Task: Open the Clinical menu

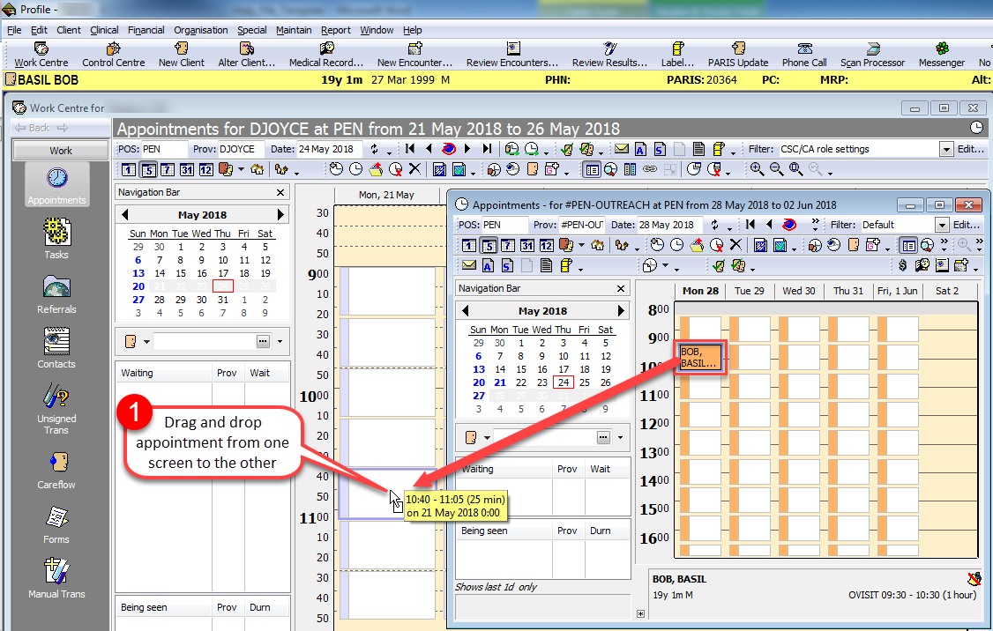Action: 104,30
